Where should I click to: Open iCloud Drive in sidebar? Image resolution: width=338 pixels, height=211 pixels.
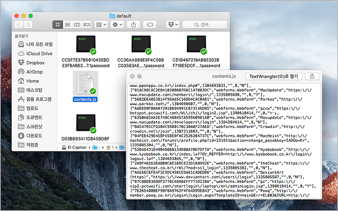click(35, 53)
